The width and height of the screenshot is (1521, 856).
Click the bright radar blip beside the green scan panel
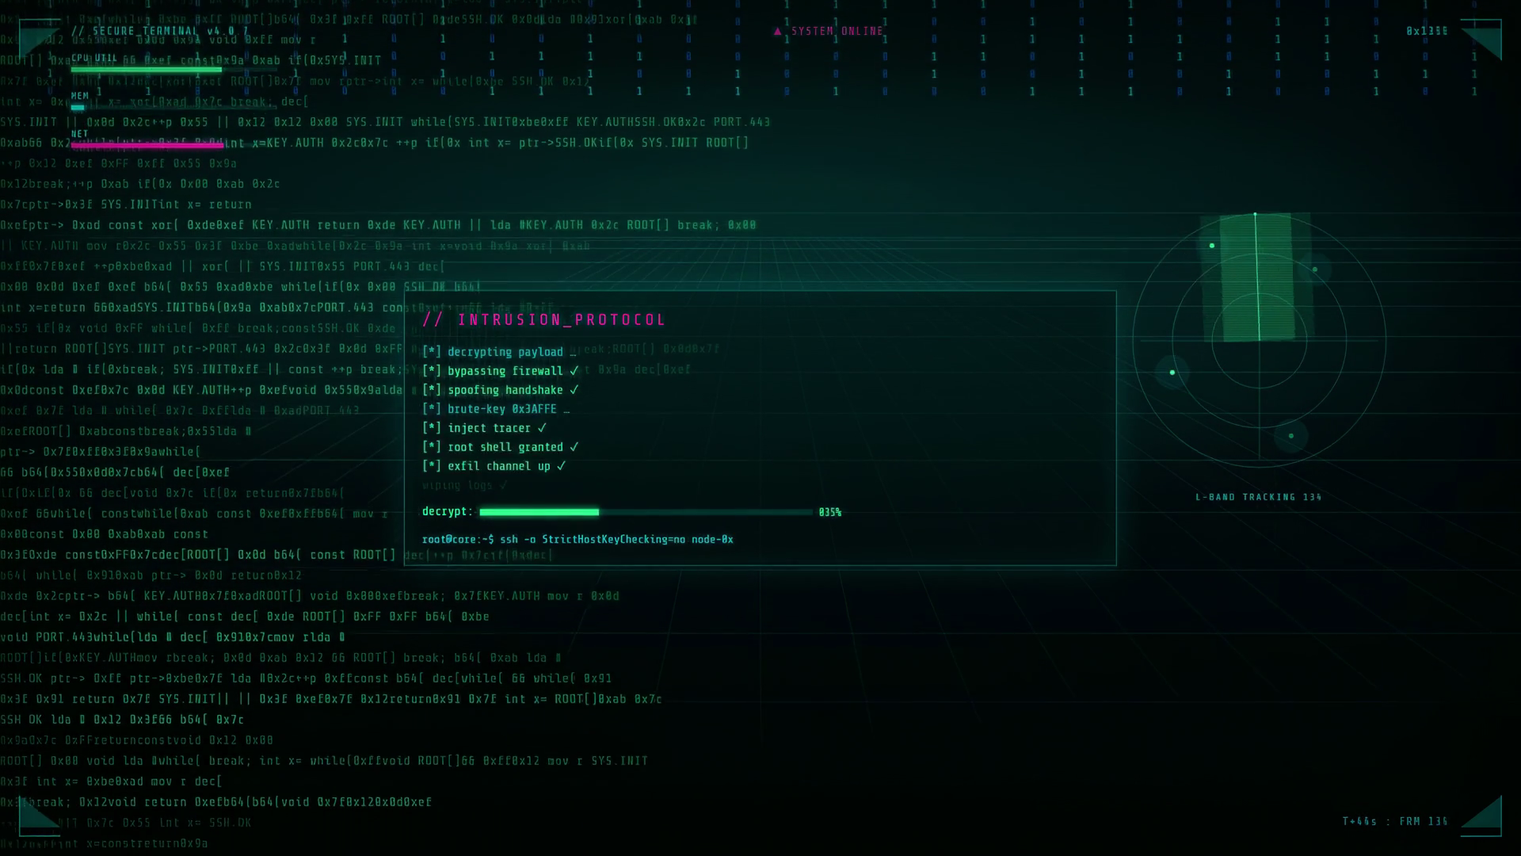[1211, 246]
